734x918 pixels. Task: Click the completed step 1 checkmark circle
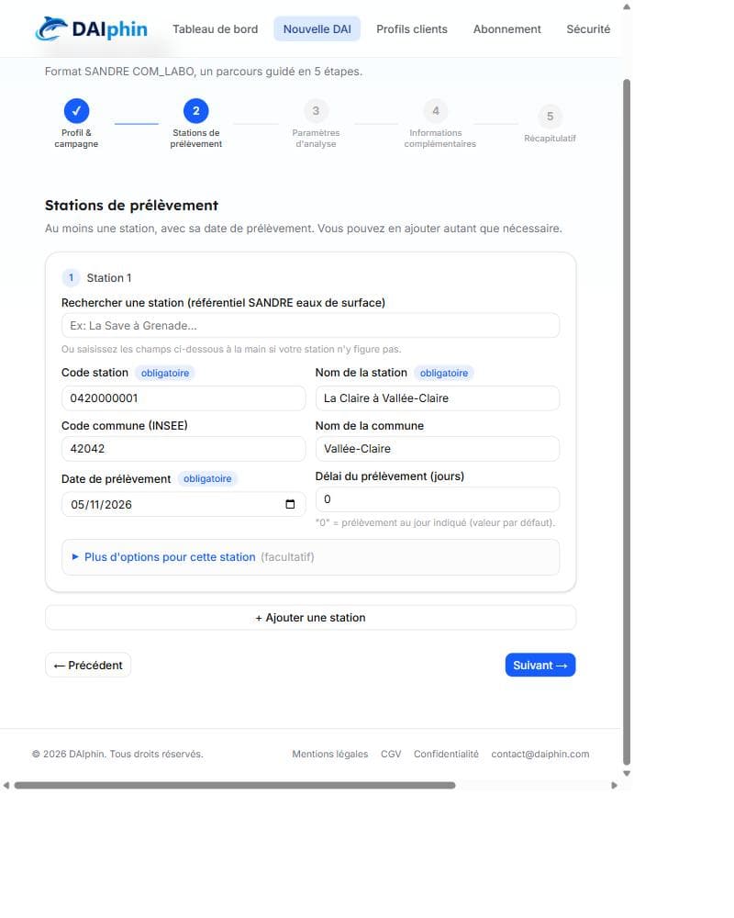click(x=76, y=111)
